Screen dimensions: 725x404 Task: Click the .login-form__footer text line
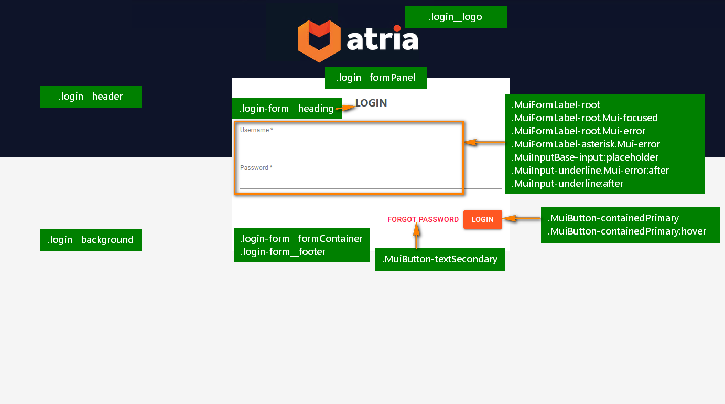283,252
